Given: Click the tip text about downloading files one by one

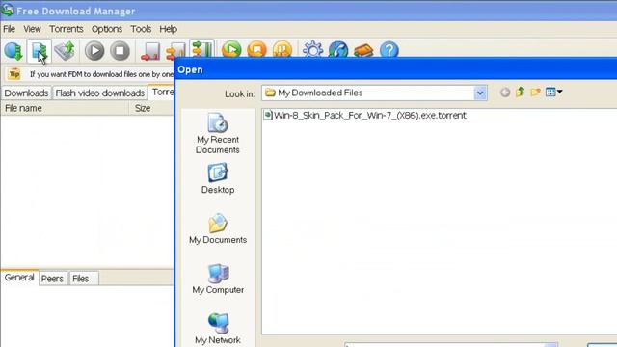Looking at the screenshot, I should 101,74.
